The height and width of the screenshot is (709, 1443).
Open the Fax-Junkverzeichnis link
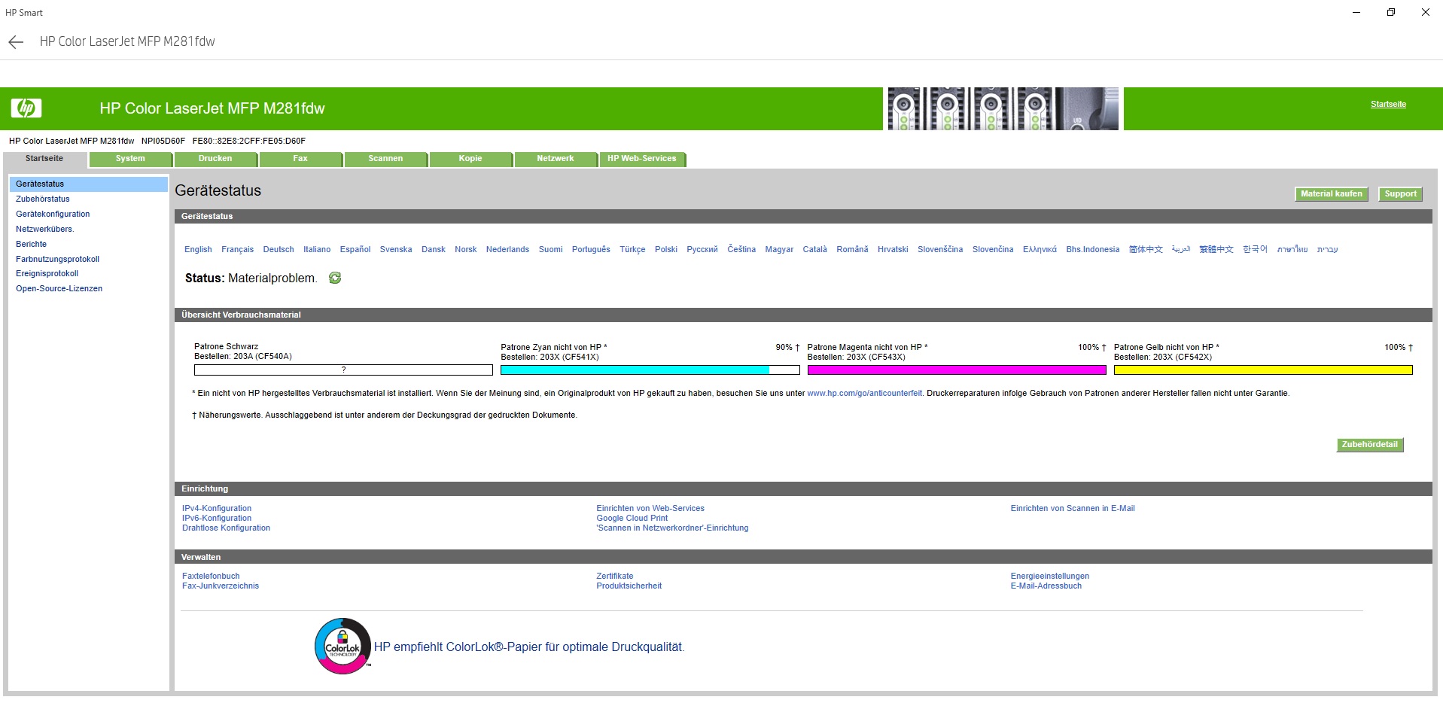click(x=221, y=586)
